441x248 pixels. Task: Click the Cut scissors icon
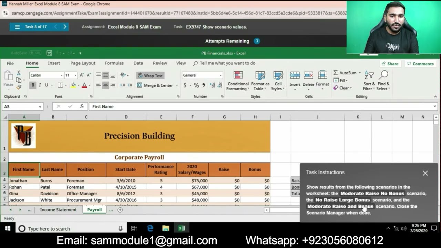tap(19, 73)
